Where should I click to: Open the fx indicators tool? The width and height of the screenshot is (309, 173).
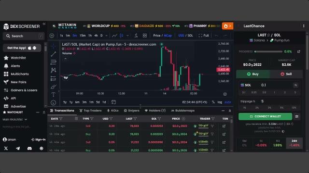136,36
